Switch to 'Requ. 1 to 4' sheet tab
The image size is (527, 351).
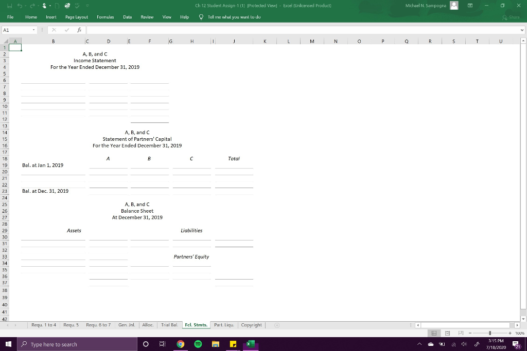click(44, 325)
